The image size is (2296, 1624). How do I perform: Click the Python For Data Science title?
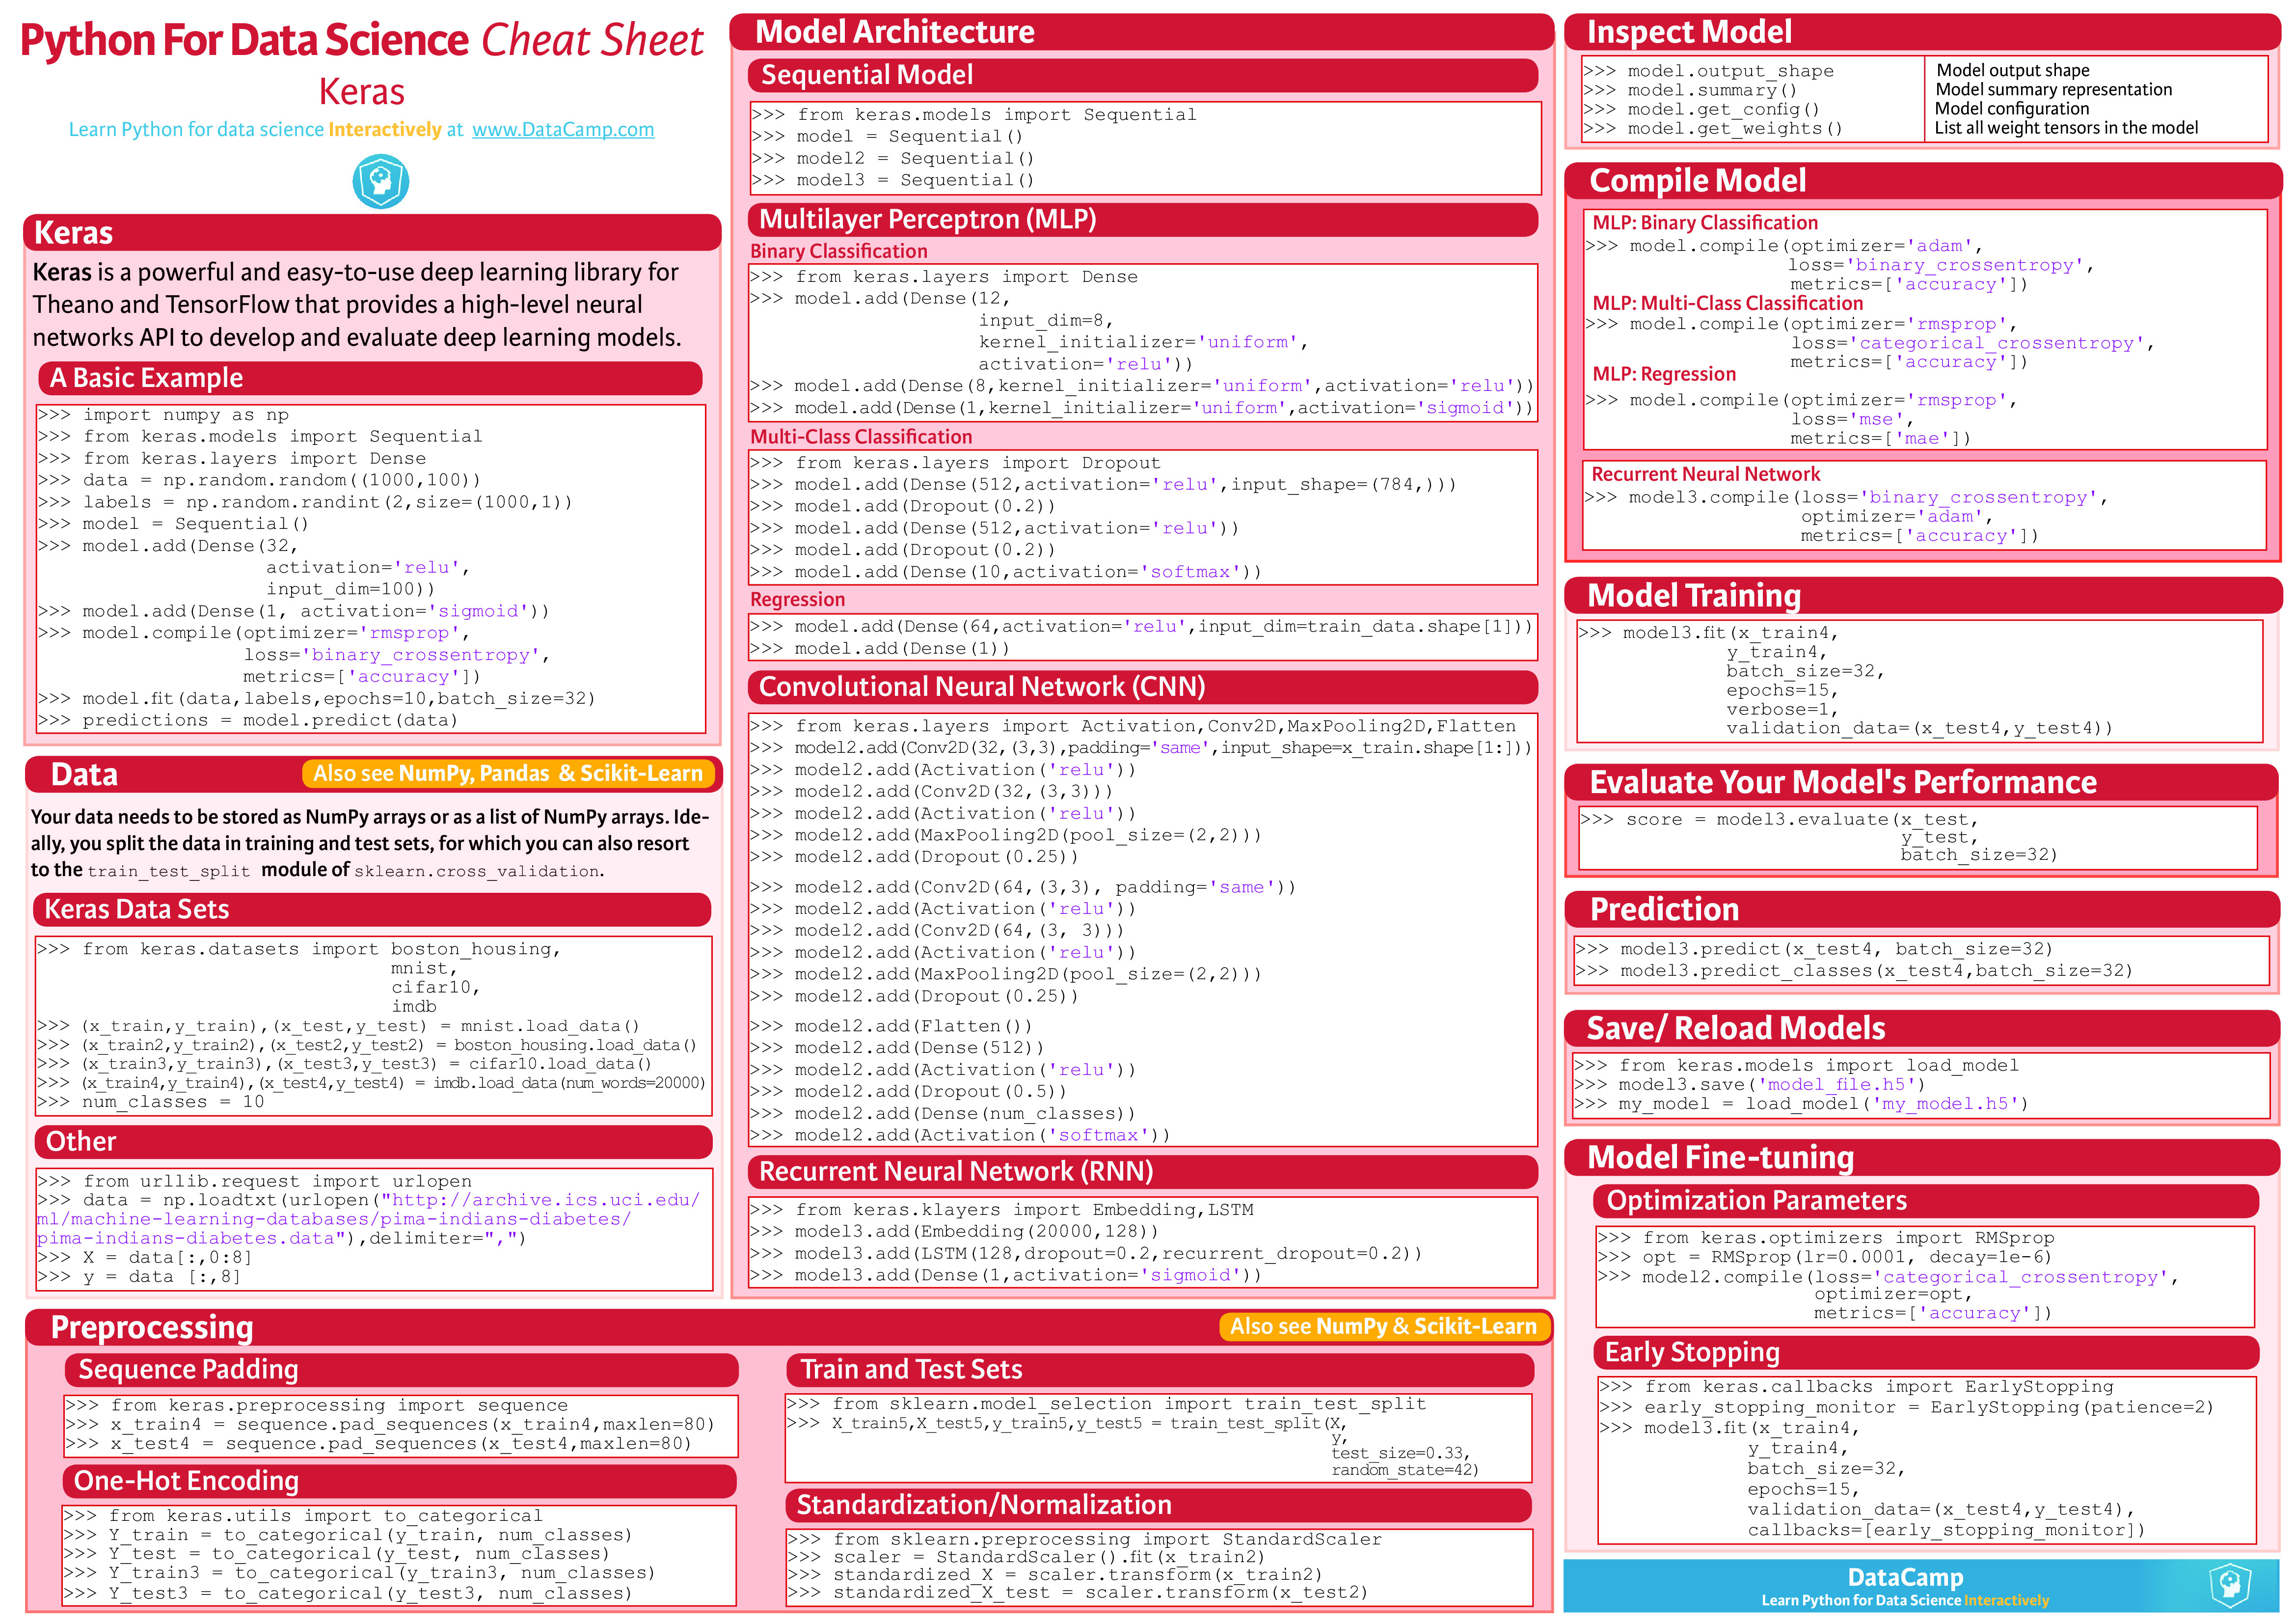click(x=244, y=41)
